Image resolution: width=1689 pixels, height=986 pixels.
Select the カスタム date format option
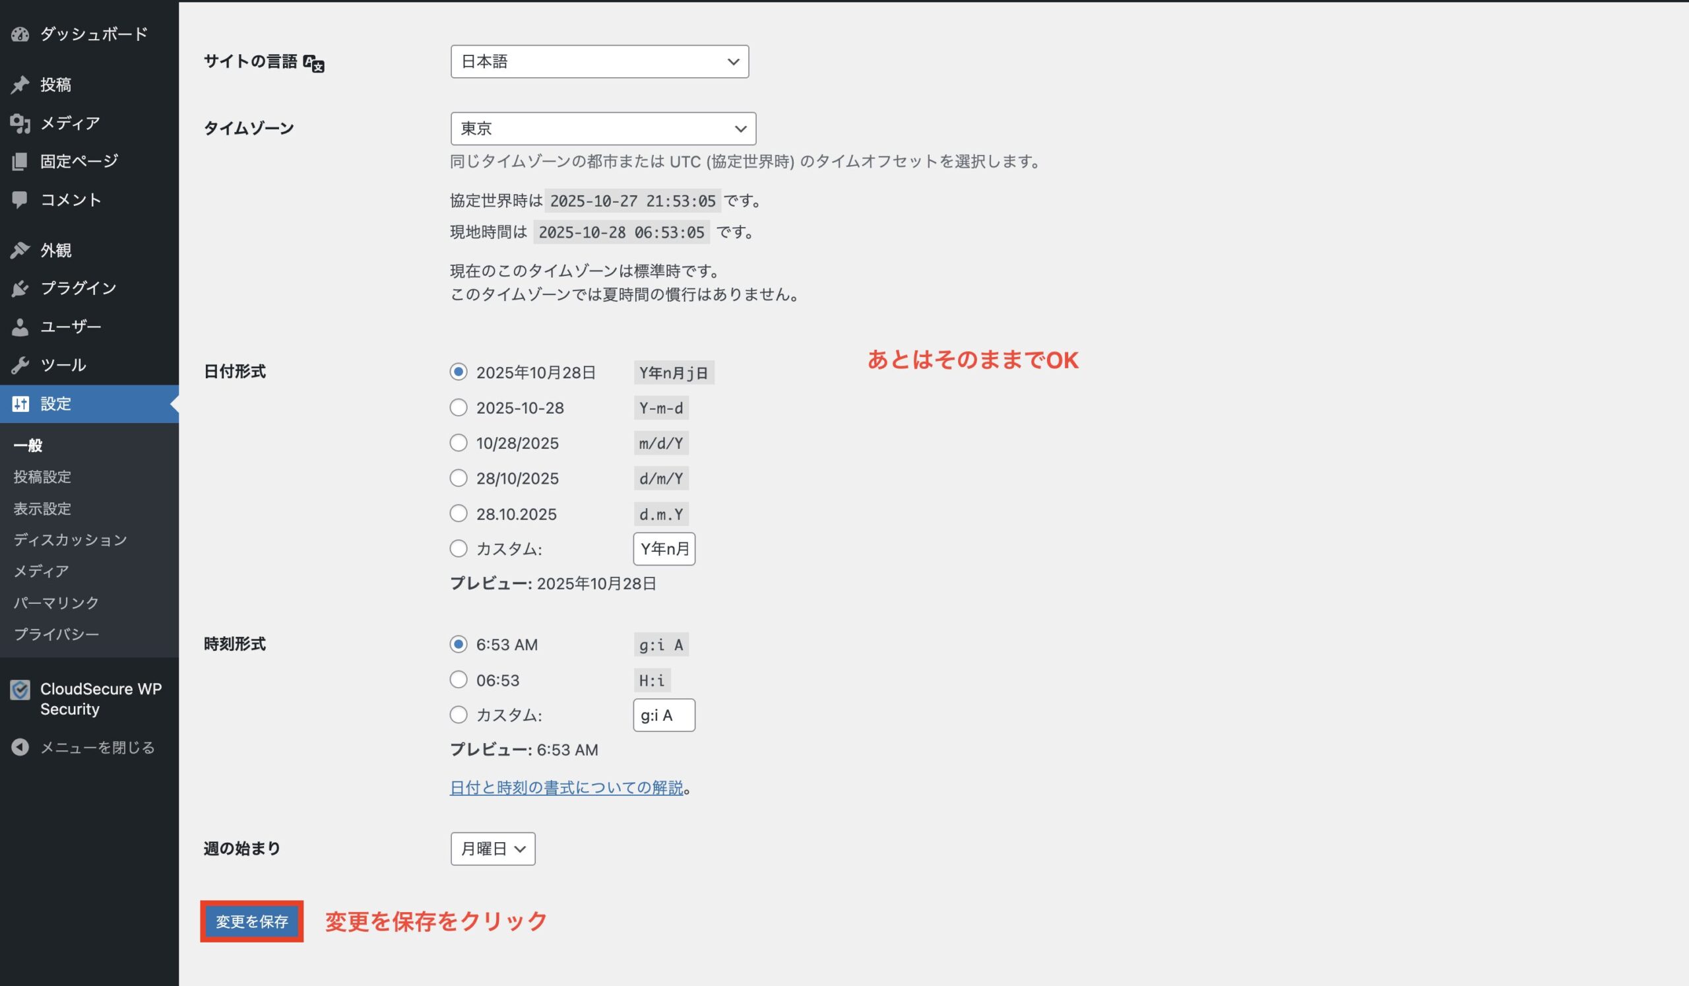tap(459, 548)
